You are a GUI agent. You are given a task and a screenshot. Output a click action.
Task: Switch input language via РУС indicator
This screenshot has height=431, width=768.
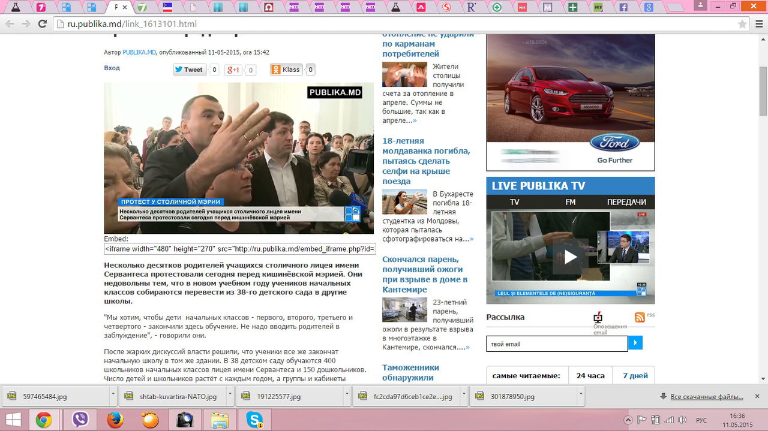(x=701, y=420)
